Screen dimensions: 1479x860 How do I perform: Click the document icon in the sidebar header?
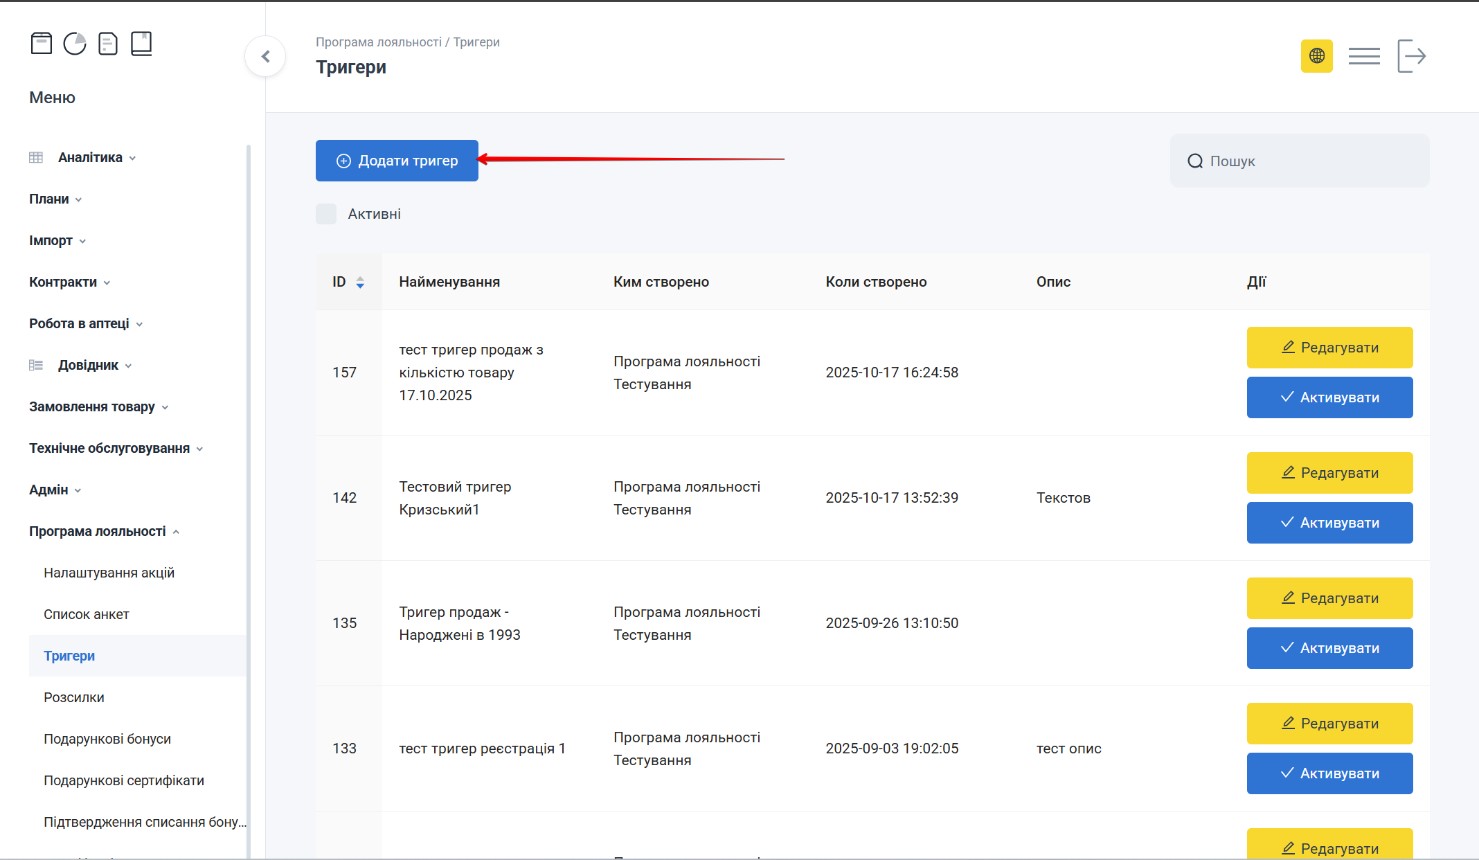[108, 44]
